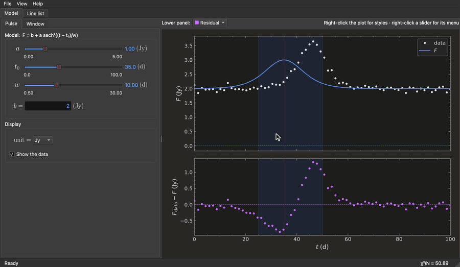Open the Lower panel Residual dropdown
This screenshot has width=460, height=267.
coord(210,23)
